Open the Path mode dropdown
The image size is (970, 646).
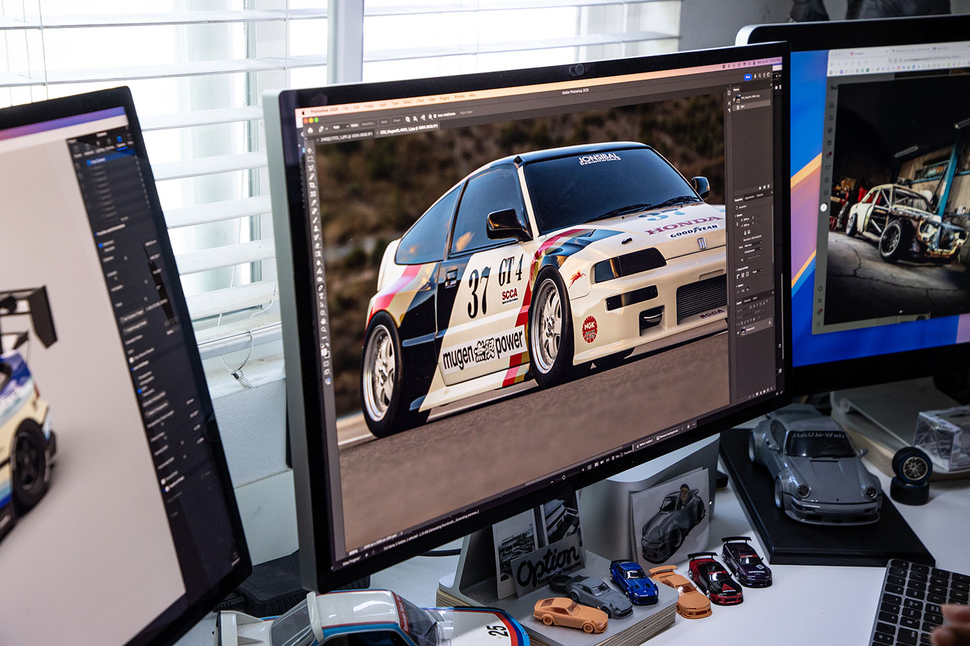[x=339, y=126]
